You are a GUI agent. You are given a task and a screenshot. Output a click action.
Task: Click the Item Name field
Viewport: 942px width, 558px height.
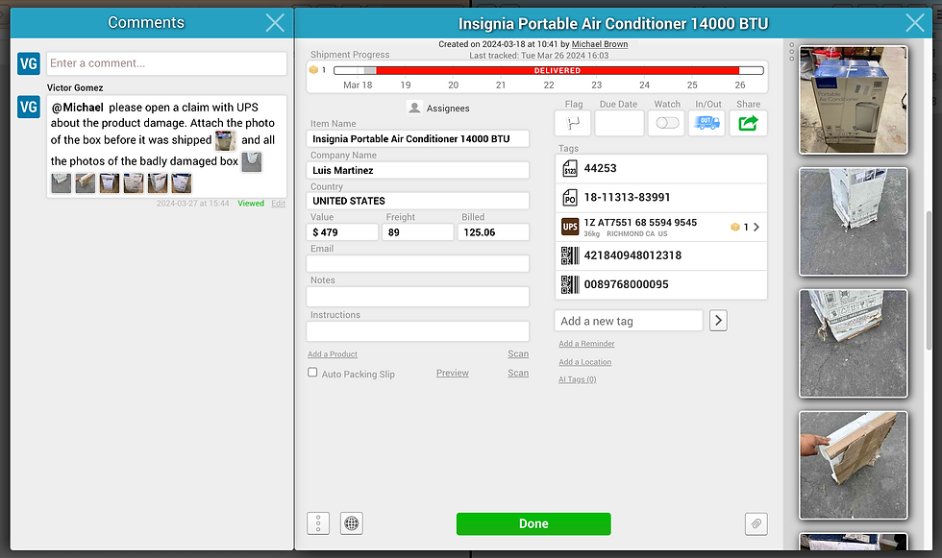click(x=417, y=138)
